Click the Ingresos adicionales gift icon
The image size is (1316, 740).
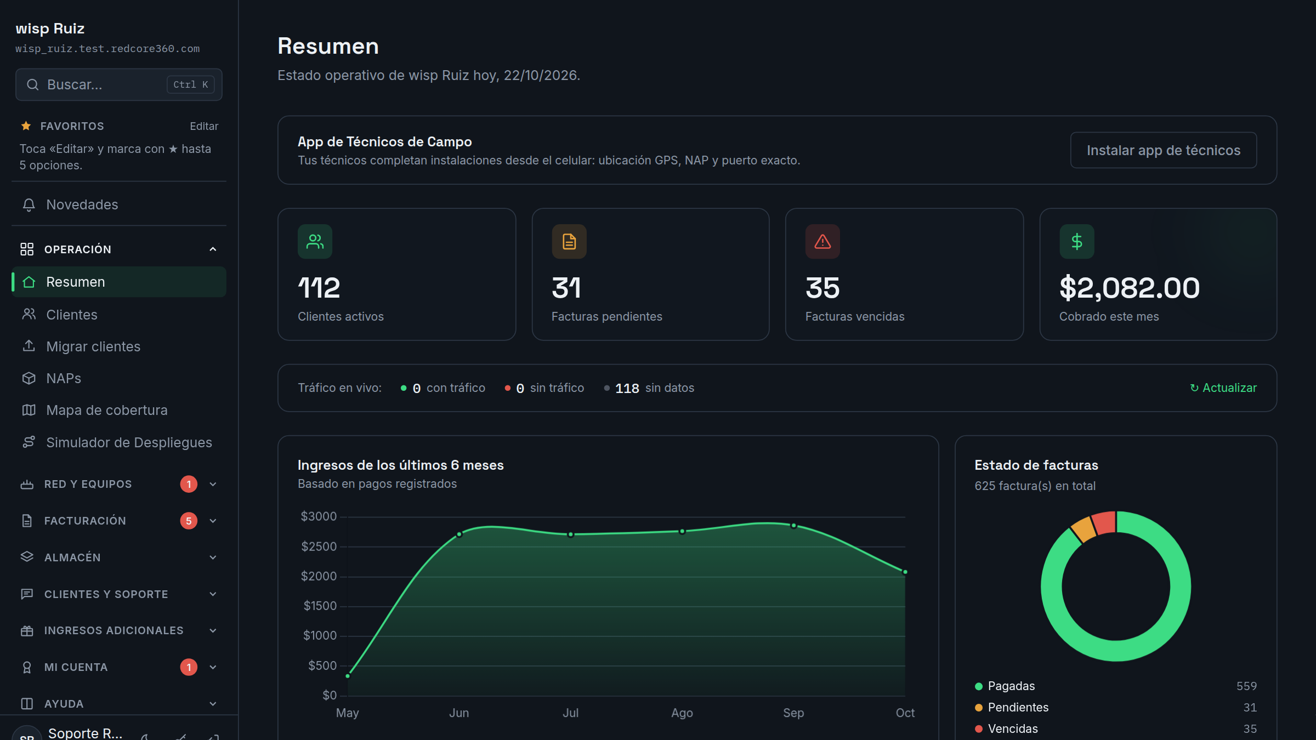(27, 630)
